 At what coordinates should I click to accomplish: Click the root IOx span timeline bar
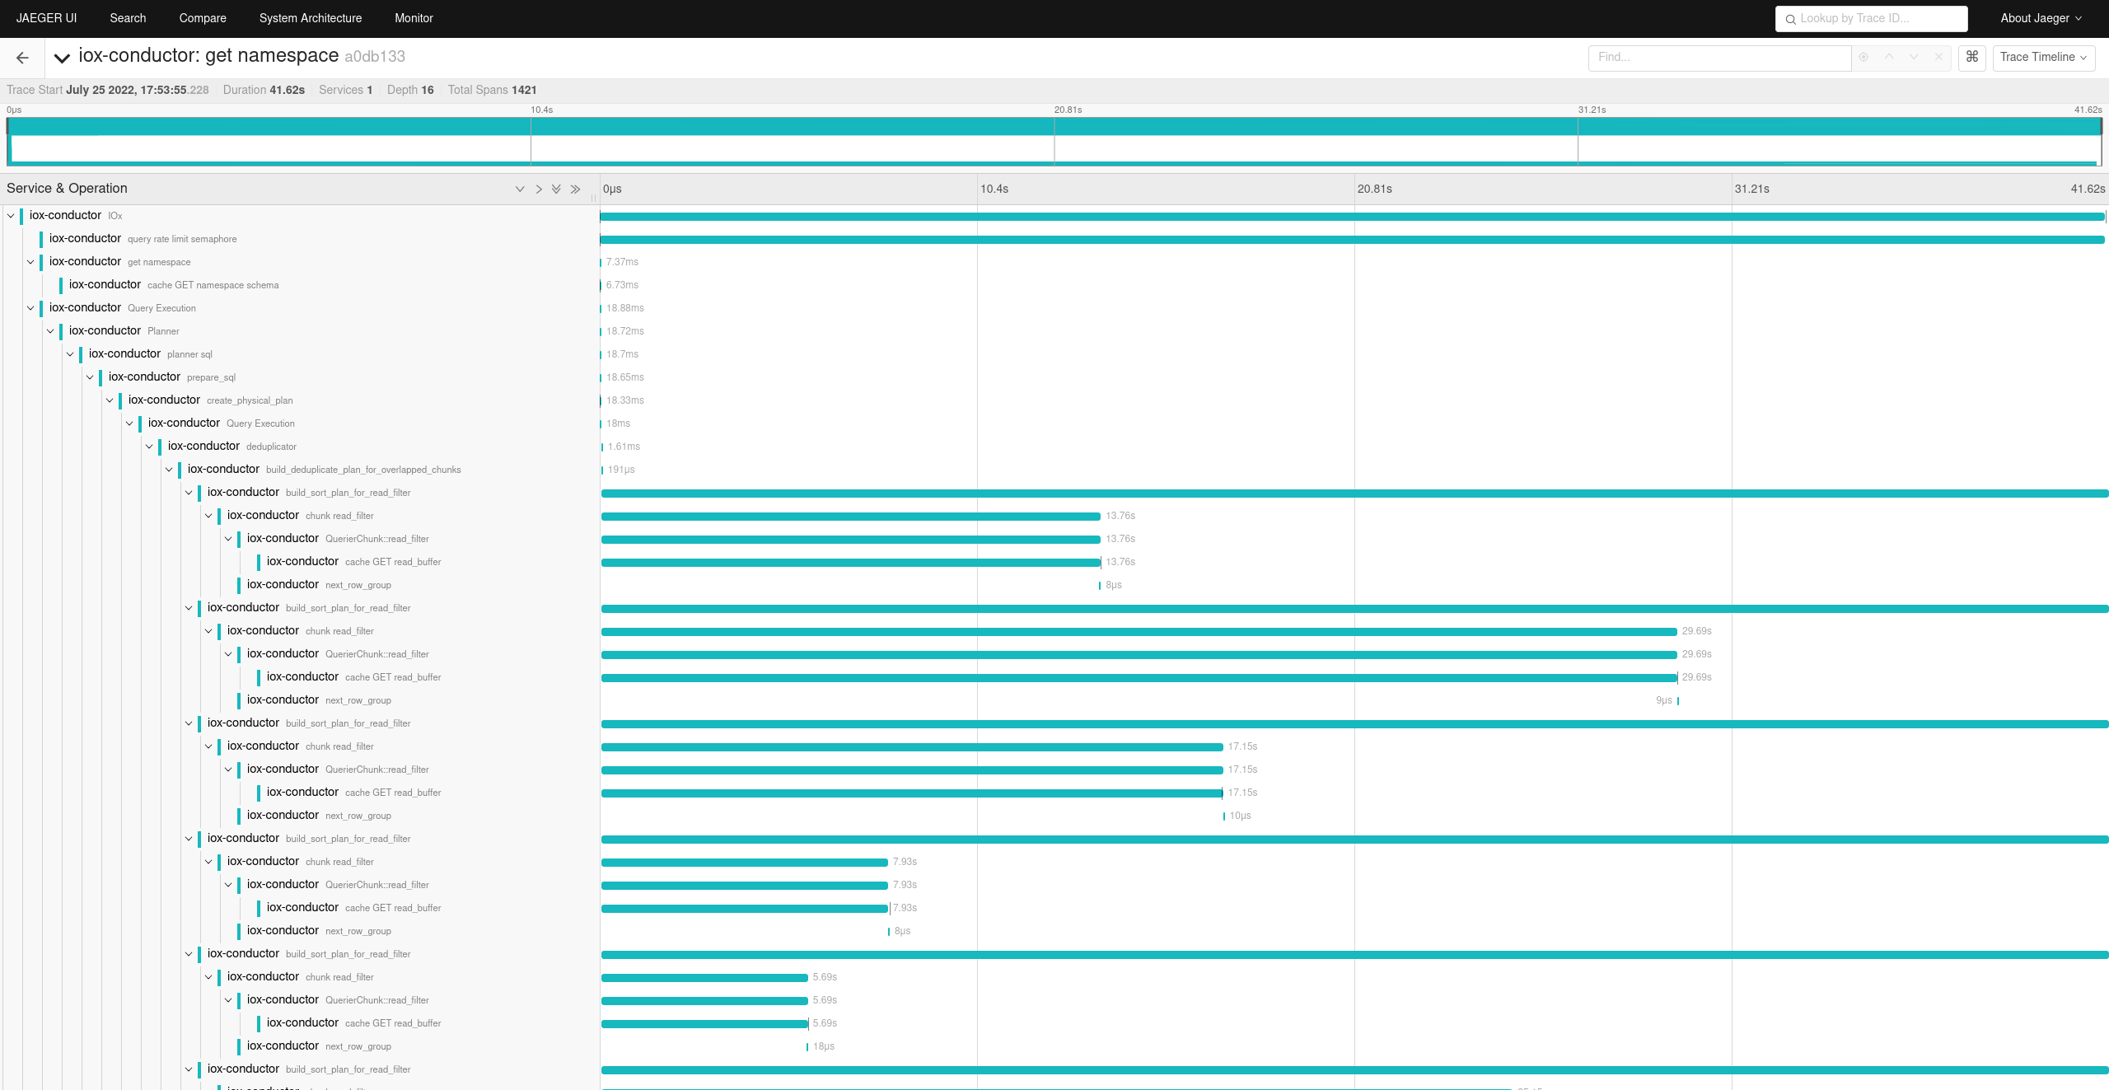coord(1353,217)
